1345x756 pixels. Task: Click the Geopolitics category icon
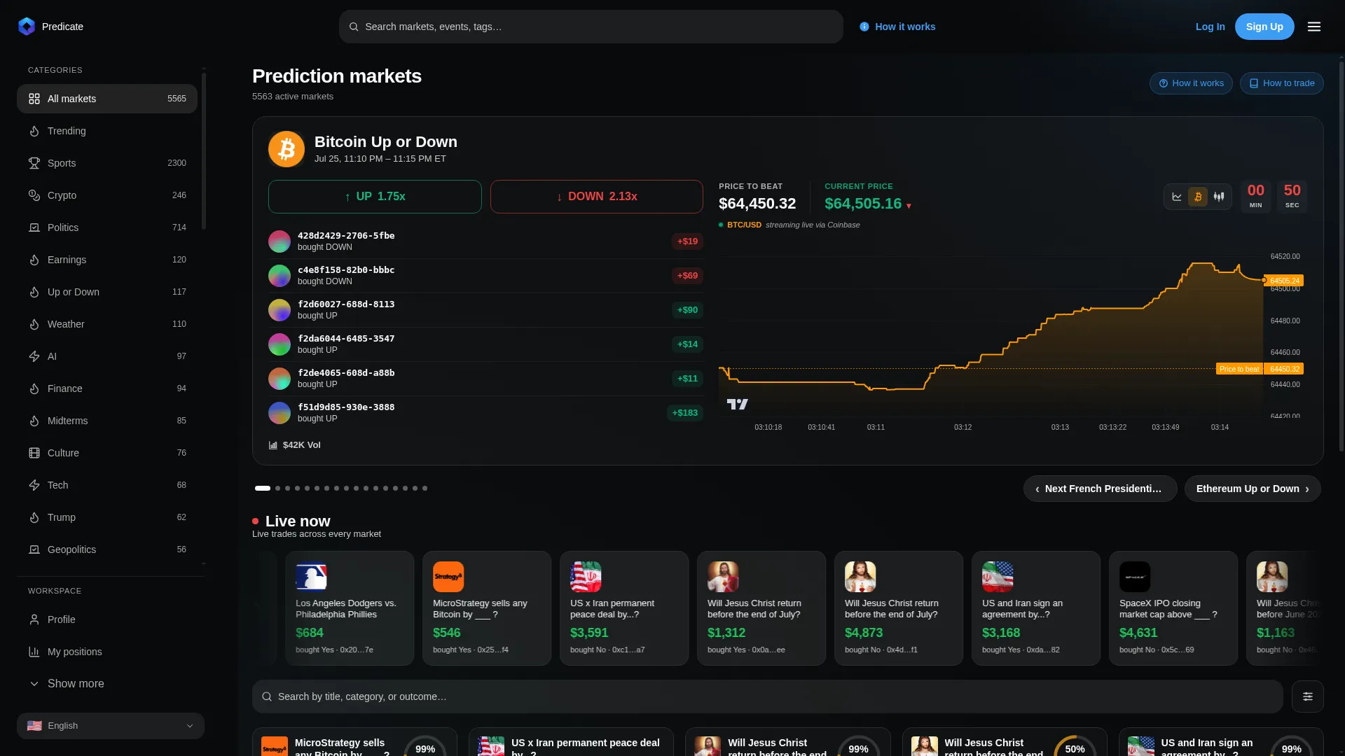34,549
